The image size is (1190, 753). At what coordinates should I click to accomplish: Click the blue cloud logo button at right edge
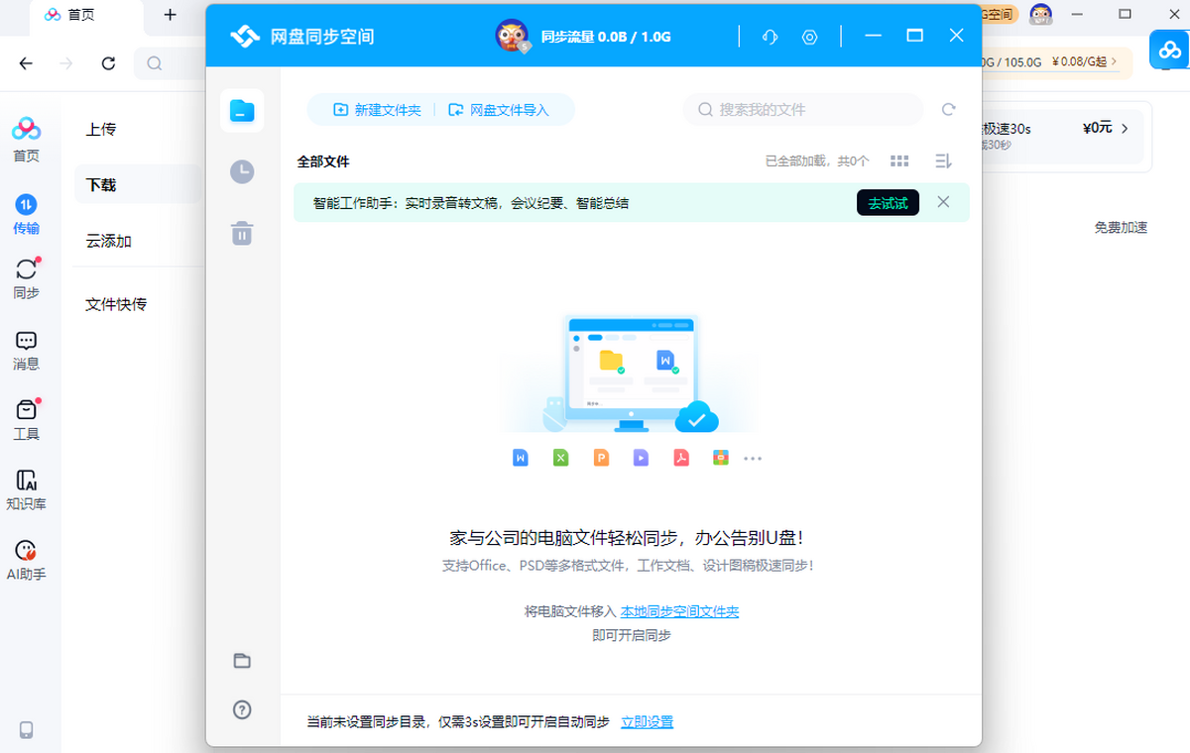1170,50
